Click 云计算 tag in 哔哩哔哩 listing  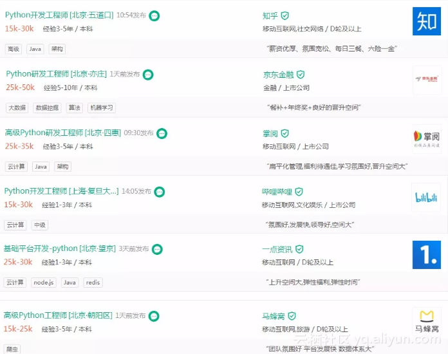[x=15, y=225]
